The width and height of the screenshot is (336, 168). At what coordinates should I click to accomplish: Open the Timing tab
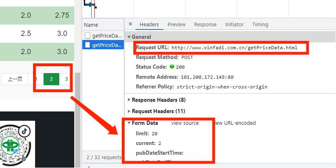[260, 25]
